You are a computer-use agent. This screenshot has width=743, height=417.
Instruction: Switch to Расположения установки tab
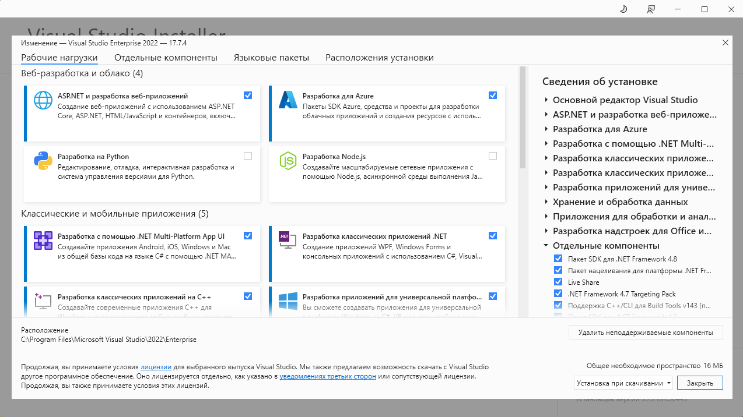[380, 58]
